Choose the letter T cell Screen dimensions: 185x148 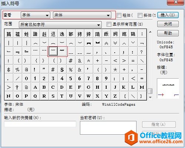[x=62, y=96]
